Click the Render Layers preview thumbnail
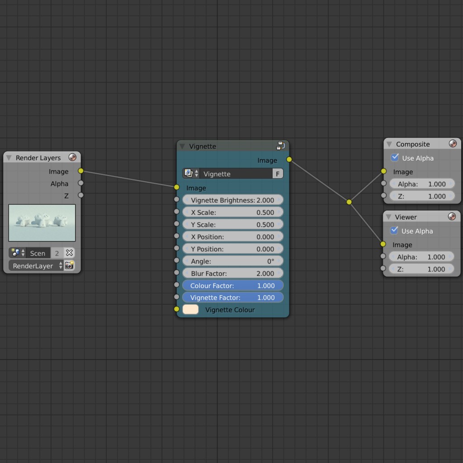This screenshot has width=463, height=463. (42, 223)
